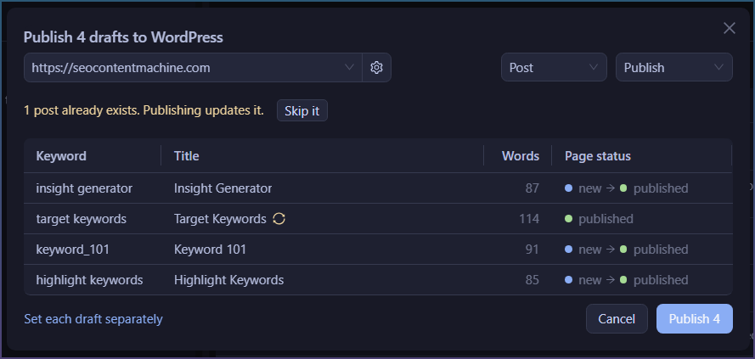Sort by Title column header
This screenshot has height=359, width=755.
[186, 156]
